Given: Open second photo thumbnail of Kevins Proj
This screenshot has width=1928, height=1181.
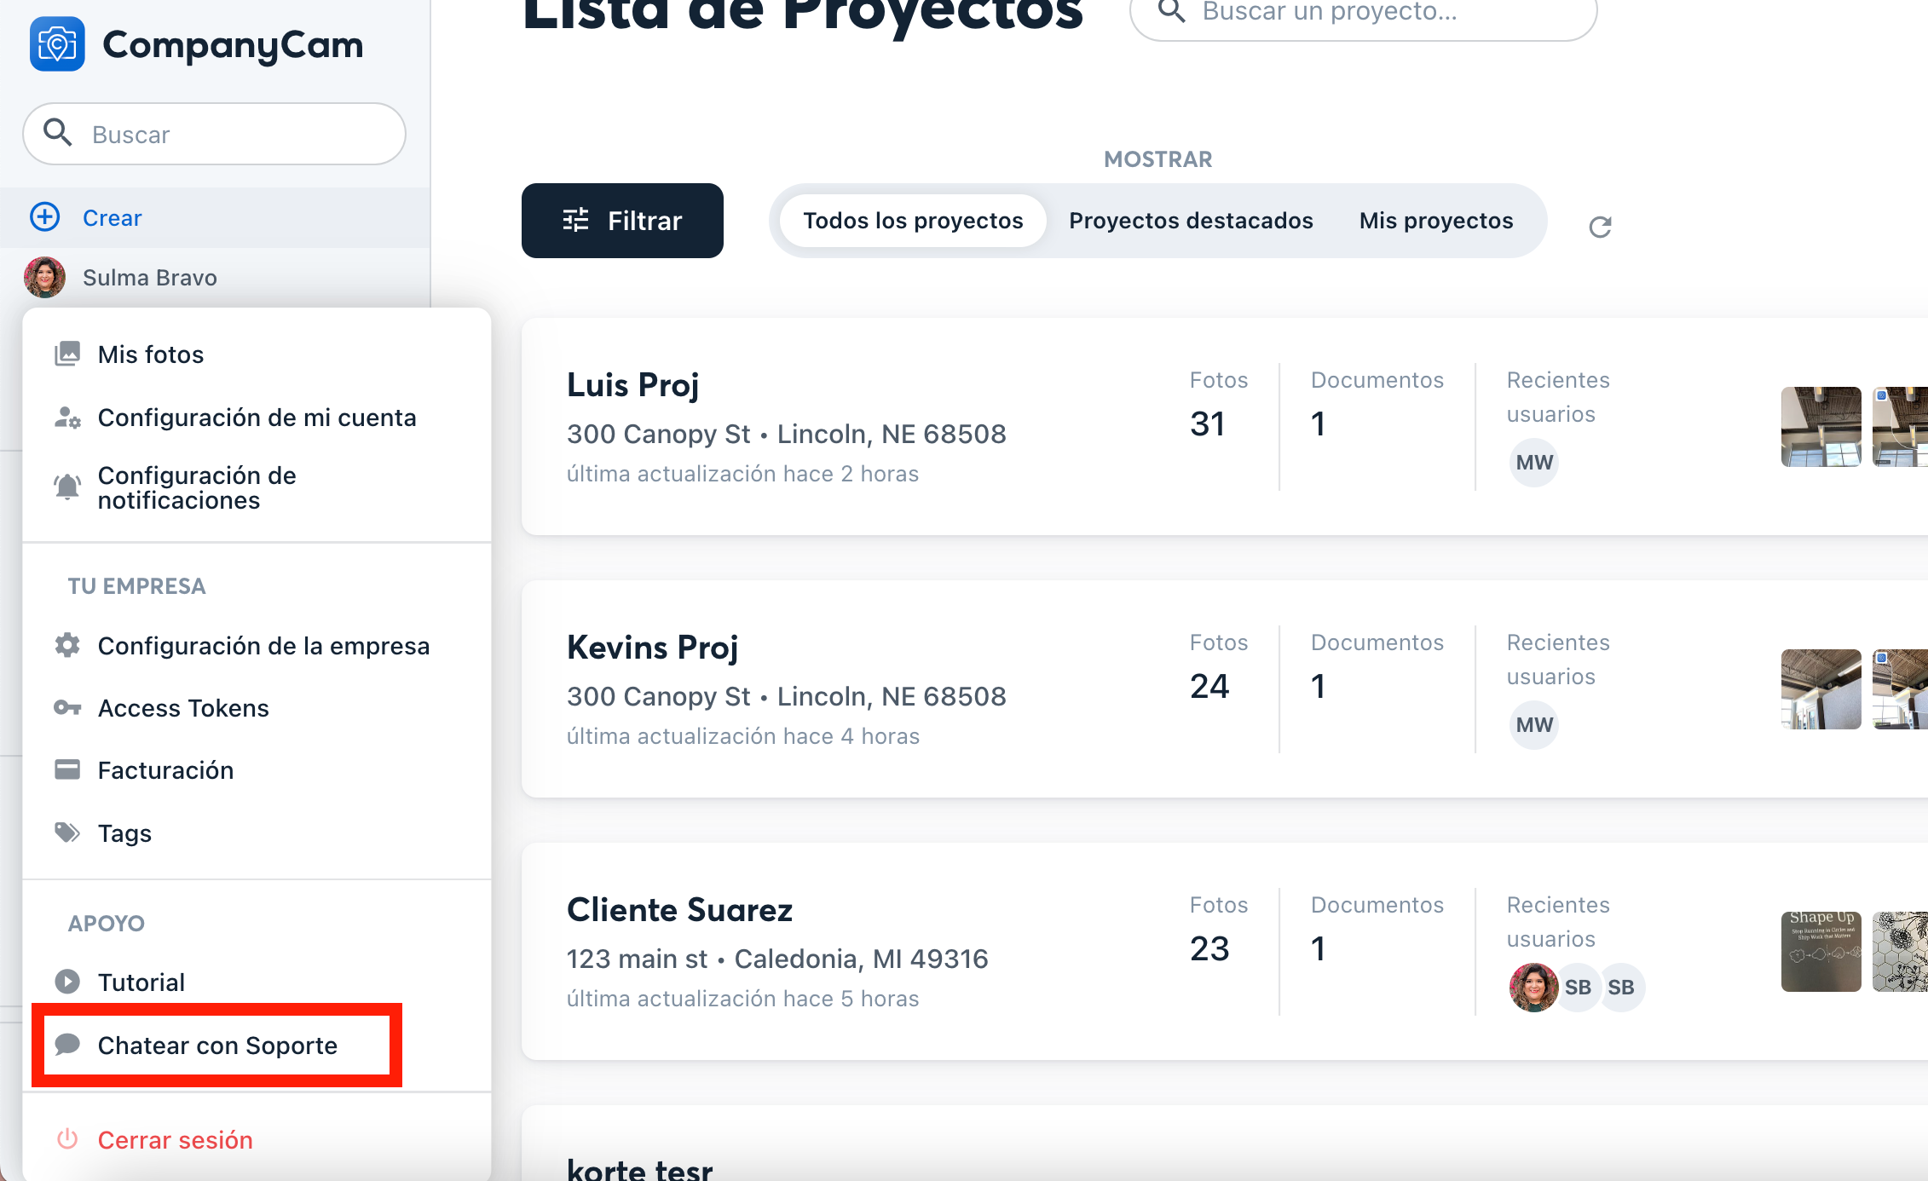Looking at the screenshot, I should (1900, 688).
